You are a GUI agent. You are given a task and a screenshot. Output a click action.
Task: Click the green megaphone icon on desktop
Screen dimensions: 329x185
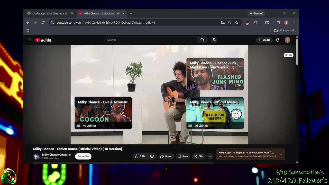(8, 177)
